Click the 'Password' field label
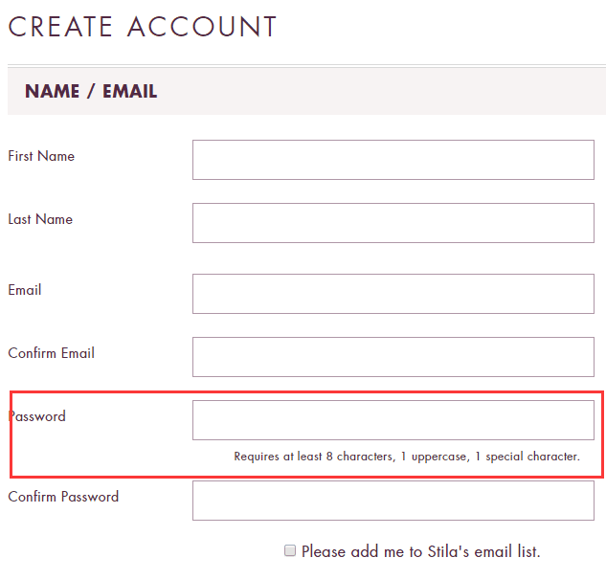This screenshot has height=580, width=606. 37,416
